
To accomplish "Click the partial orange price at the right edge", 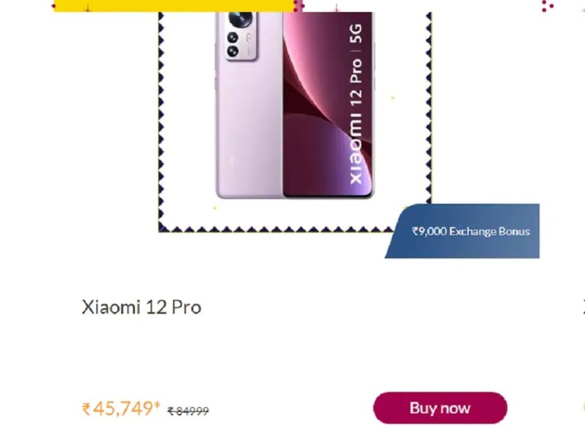I will [583, 407].
